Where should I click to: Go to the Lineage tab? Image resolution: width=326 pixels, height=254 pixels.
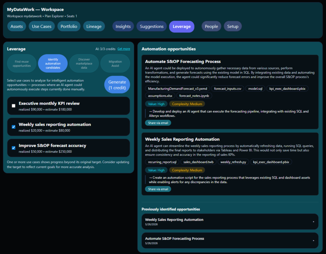click(94, 26)
